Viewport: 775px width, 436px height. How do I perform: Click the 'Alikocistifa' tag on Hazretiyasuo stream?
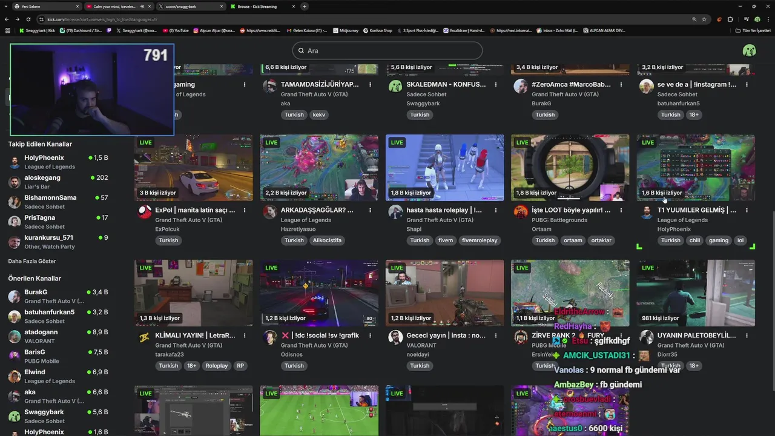click(327, 240)
